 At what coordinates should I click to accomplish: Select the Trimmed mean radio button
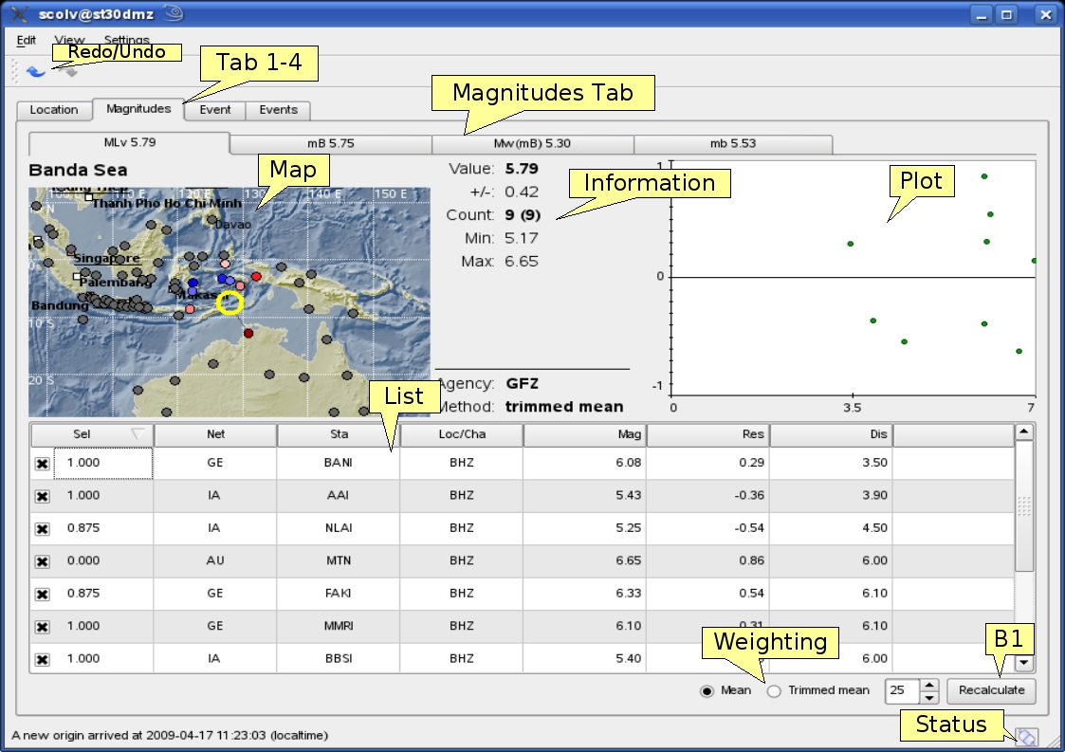774,690
